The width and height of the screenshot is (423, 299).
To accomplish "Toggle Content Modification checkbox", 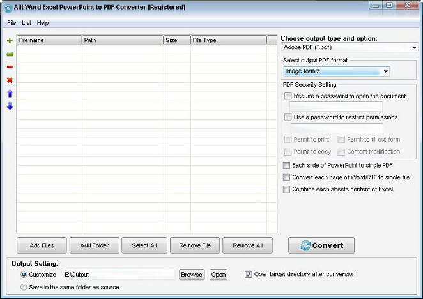I will coord(341,152).
